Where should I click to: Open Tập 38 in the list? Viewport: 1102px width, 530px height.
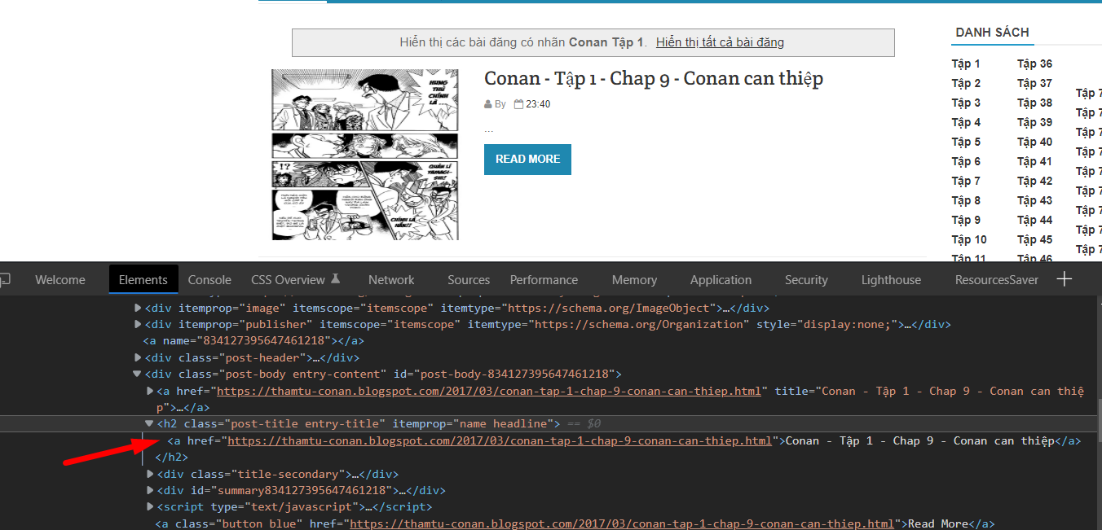click(x=1034, y=103)
